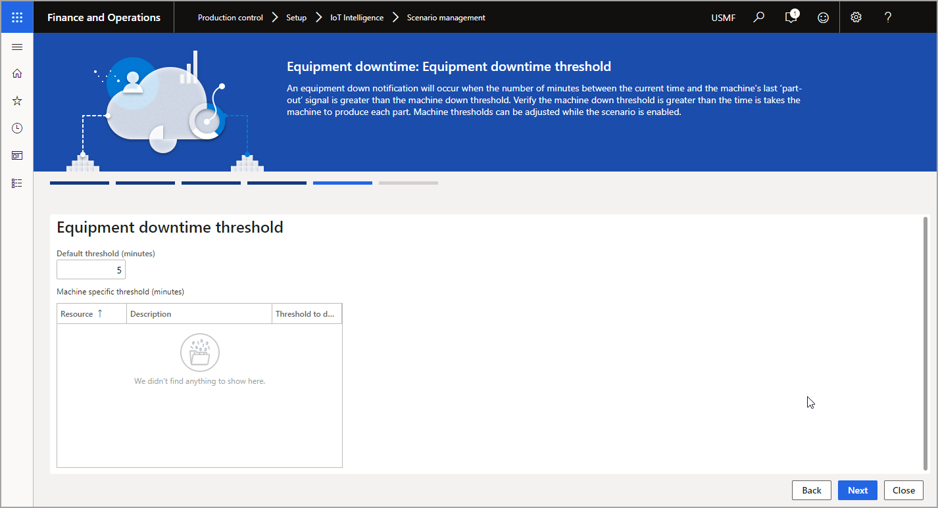
Task: Sort by Resource column header
Action: click(x=91, y=313)
